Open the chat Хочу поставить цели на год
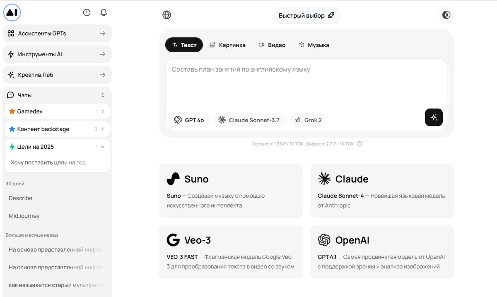Image resolution: width=497 pixels, height=297 pixels. click(48, 162)
